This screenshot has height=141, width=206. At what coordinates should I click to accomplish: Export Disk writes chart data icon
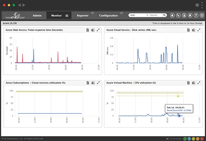pyautogui.click(x=193, y=30)
